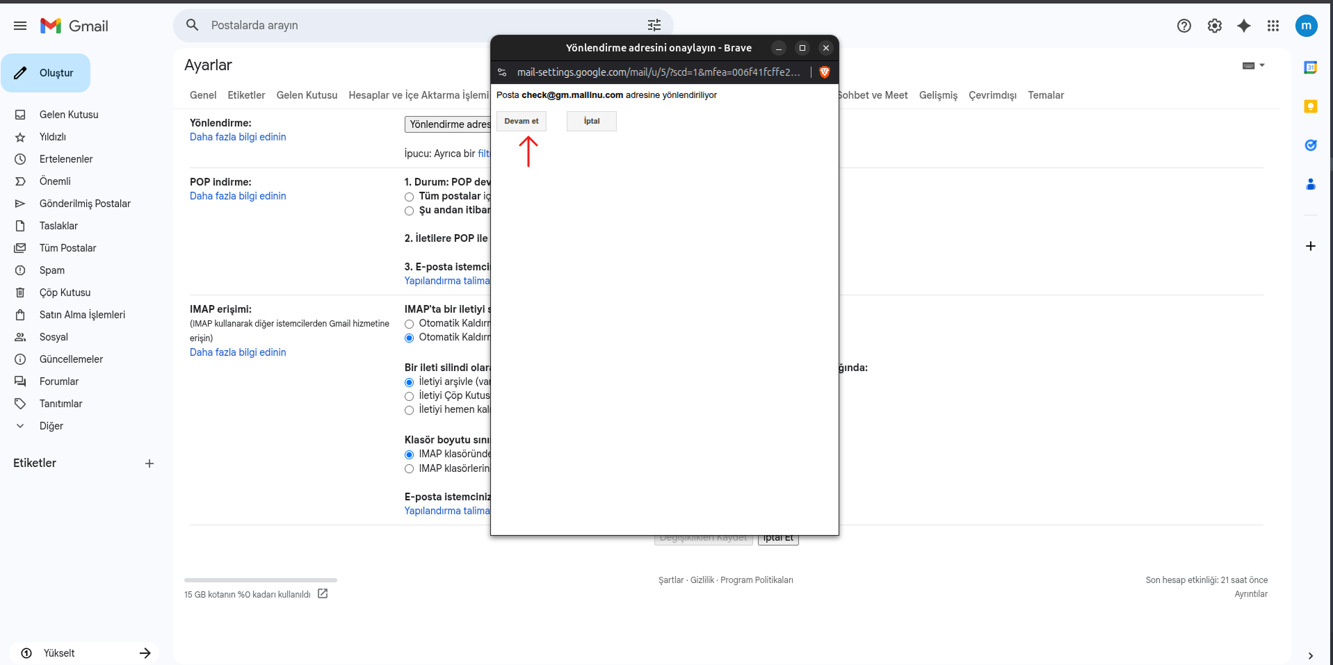Select Tüm postalar POP radio button
Screen dimensions: 1333x665
tap(409, 197)
